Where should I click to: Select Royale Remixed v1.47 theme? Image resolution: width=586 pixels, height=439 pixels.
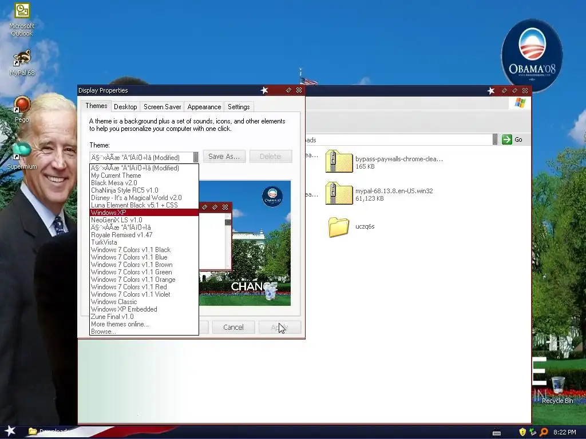(144, 235)
